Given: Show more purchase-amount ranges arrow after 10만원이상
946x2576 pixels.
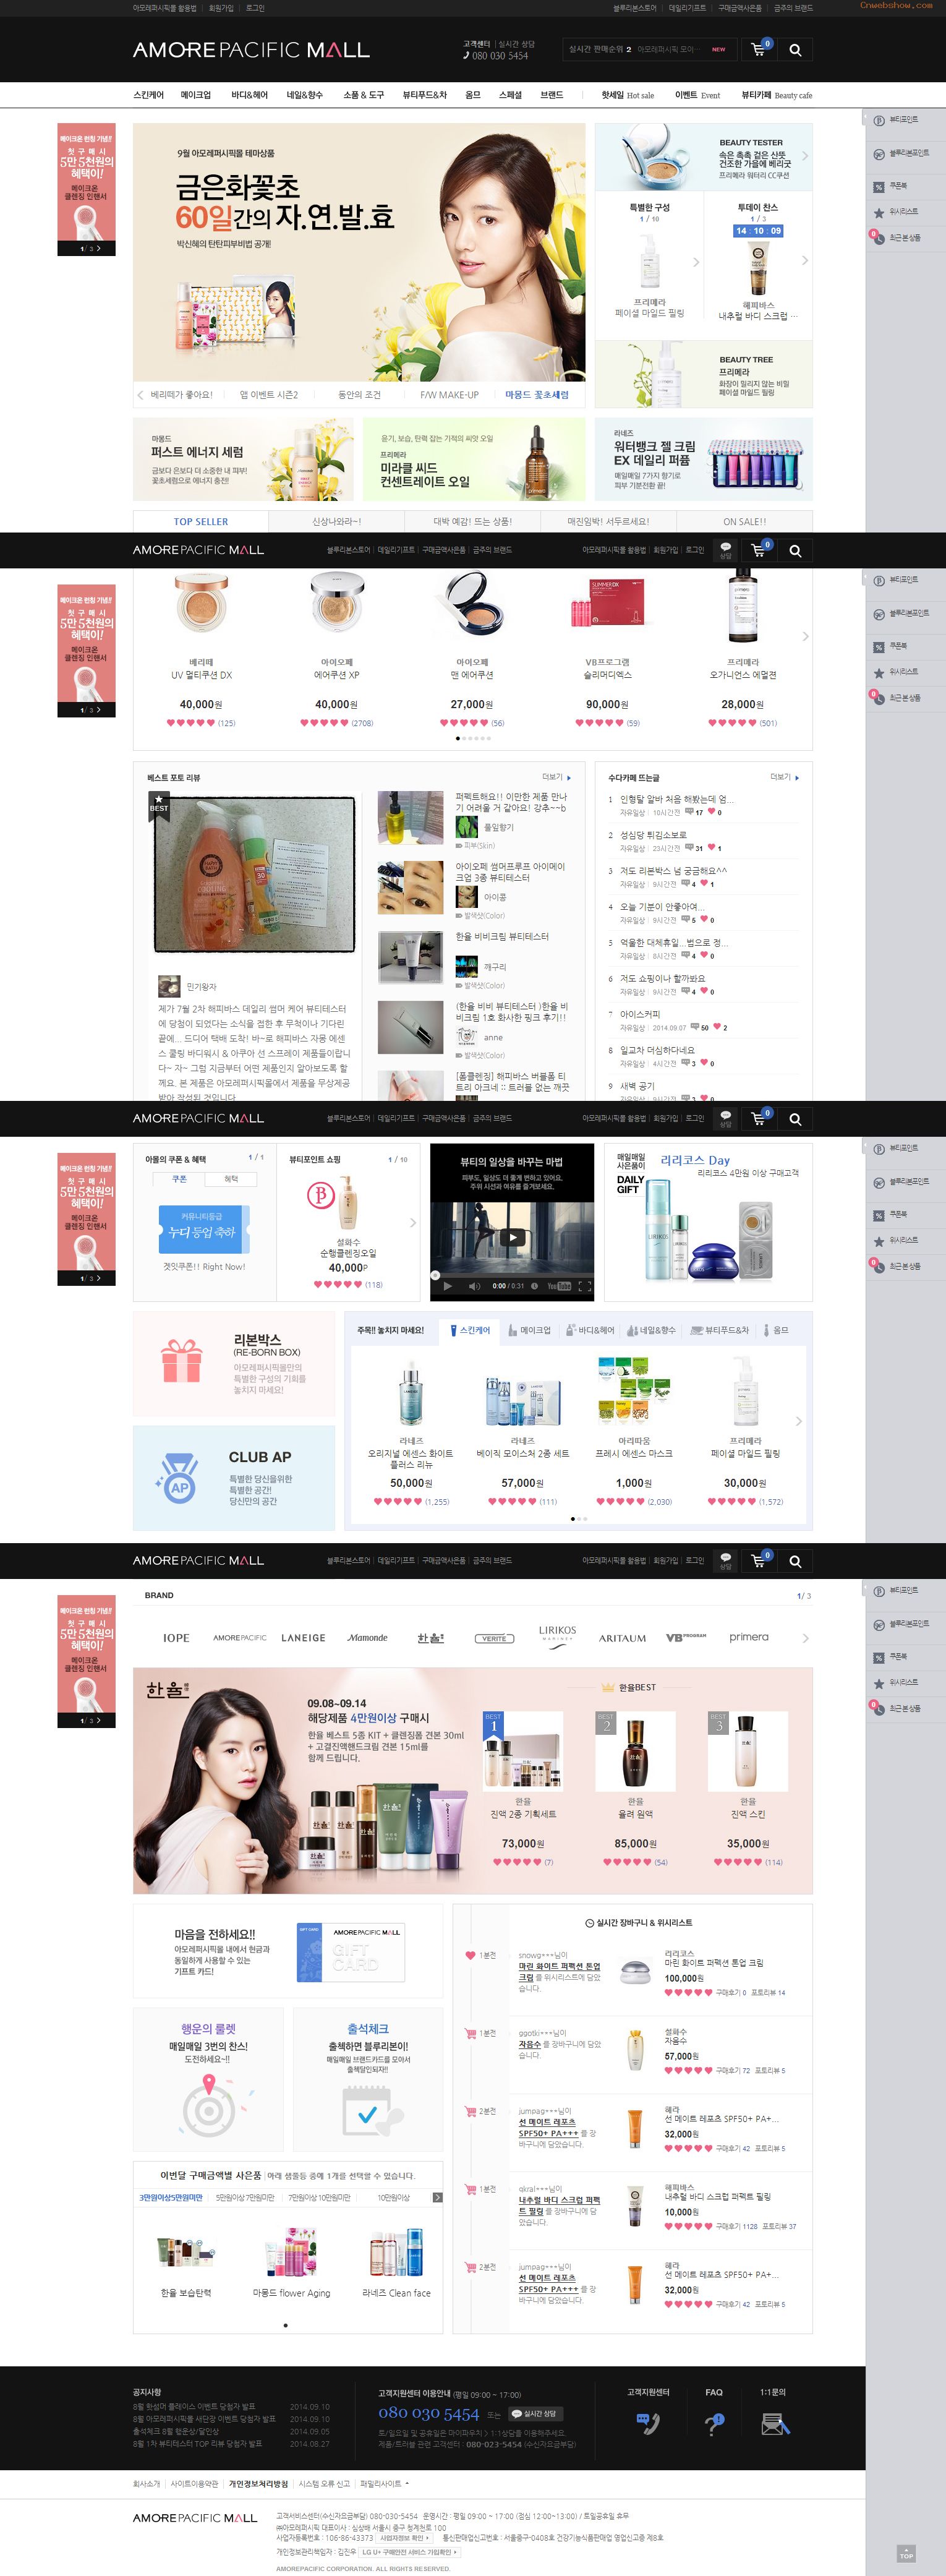Looking at the screenshot, I should (437, 2197).
